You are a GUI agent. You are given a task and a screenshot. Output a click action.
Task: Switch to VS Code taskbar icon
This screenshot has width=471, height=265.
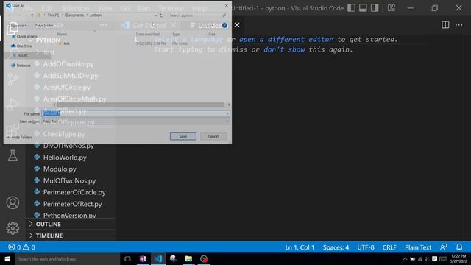tap(158, 258)
